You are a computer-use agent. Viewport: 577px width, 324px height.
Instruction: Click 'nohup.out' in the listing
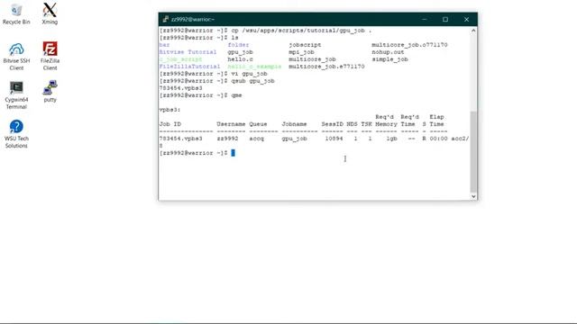[388, 52]
